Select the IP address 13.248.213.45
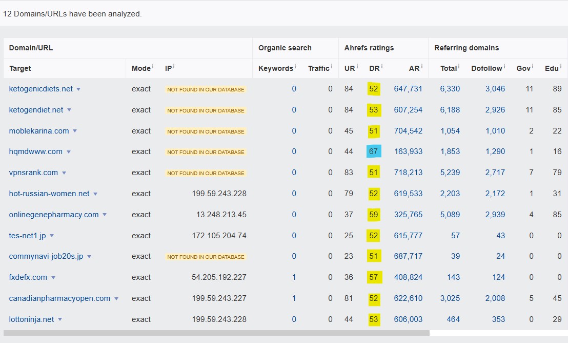This screenshot has width=568, height=343. 221,215
